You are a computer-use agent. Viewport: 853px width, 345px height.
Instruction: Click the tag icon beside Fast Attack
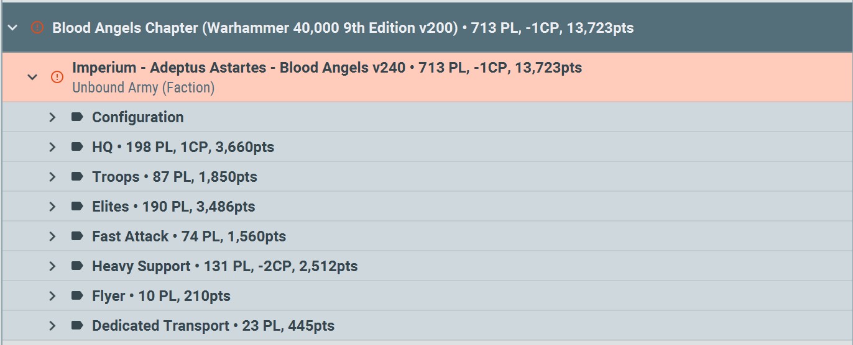77,236
